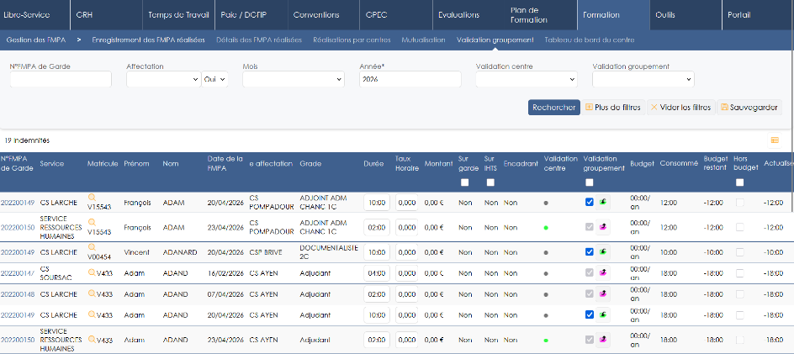This screenshot has width=794, height=354.
Task: Open the Mois dropdown
Action: tap(294, 79)
